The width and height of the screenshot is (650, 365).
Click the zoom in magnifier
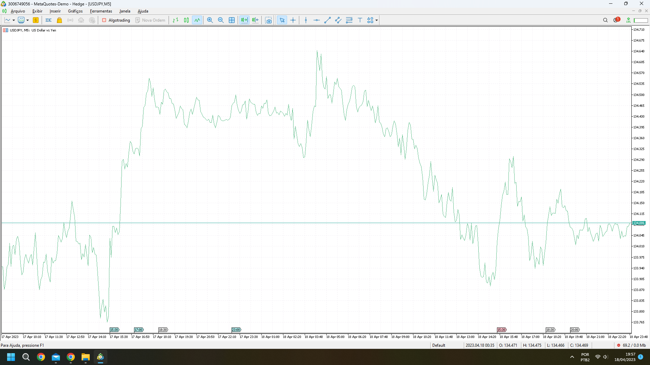pyautogui.click(x=210, y=20)
